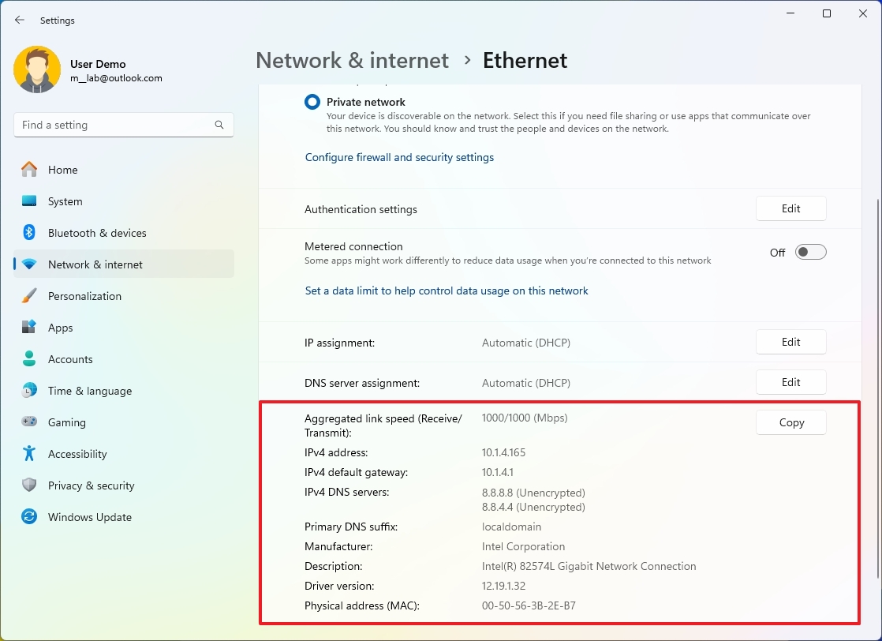Go back with the back arrow

click(x=20, y=20)
